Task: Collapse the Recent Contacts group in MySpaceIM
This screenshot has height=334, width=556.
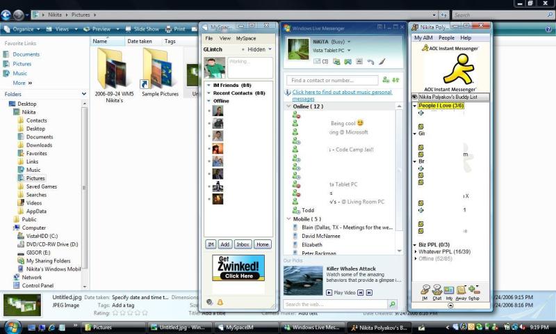Action: (x=209, y=93)
